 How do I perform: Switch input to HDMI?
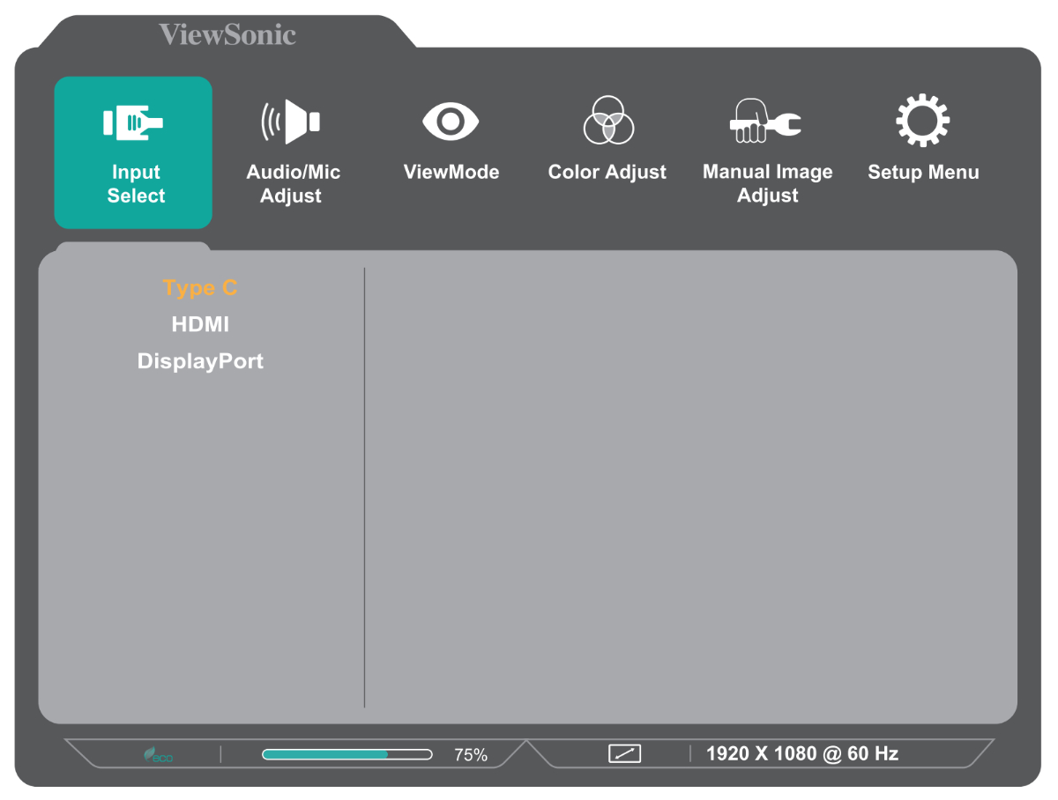coord(200,324)
